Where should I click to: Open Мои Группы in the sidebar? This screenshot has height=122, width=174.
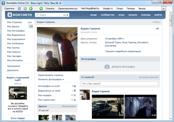point(13,48)
